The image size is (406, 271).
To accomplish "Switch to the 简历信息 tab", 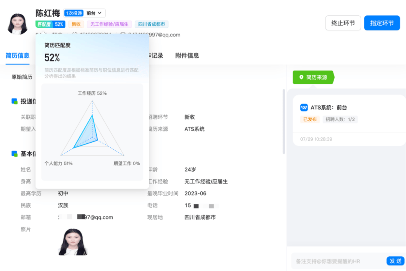I will point(17,56).
